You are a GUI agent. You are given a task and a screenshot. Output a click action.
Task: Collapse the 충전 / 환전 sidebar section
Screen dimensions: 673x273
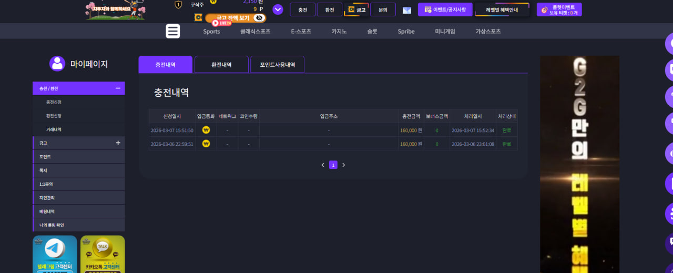click(x=118, y=88)
